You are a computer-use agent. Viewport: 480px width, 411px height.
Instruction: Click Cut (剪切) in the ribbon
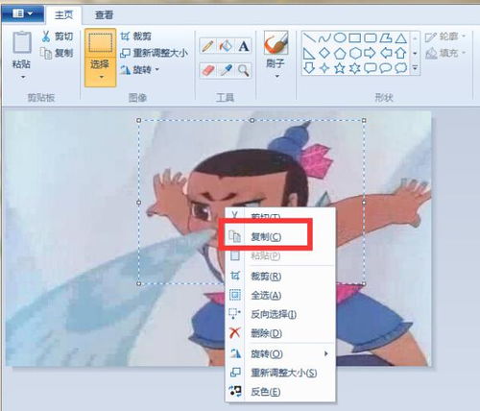click(x=57, y=36)
